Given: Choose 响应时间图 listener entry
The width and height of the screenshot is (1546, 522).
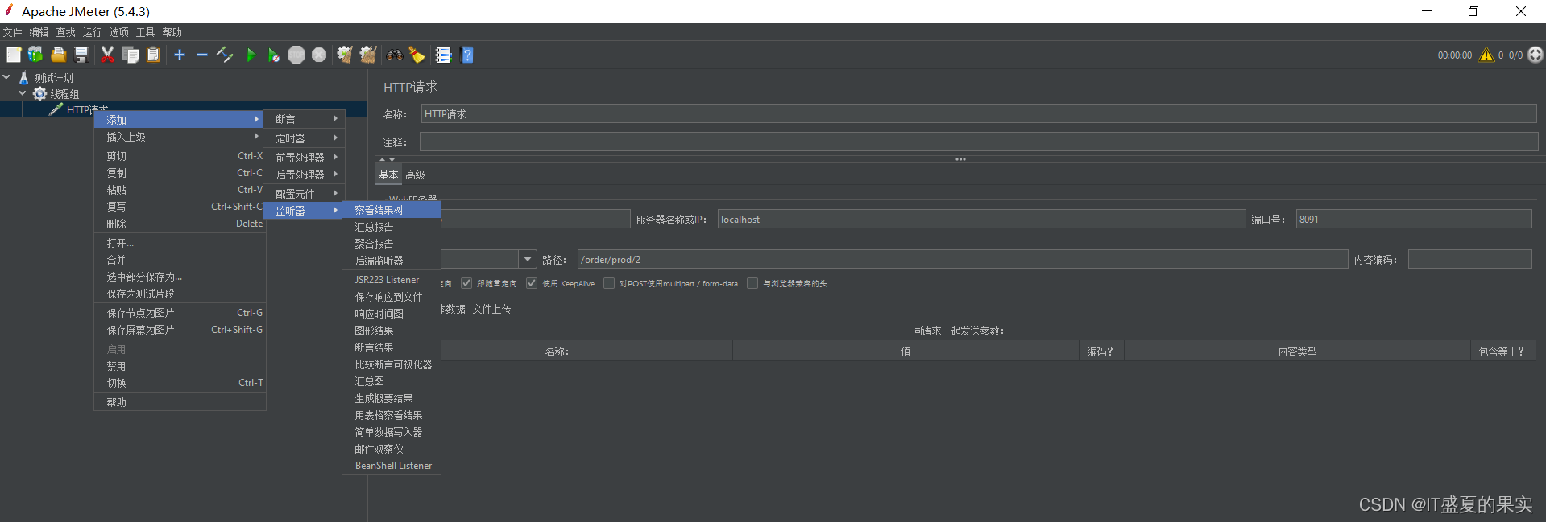Looking at the screenshot, I should coord(392,314).
